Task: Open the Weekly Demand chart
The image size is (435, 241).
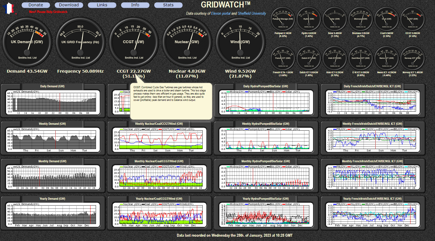Action: coord(52,138)
